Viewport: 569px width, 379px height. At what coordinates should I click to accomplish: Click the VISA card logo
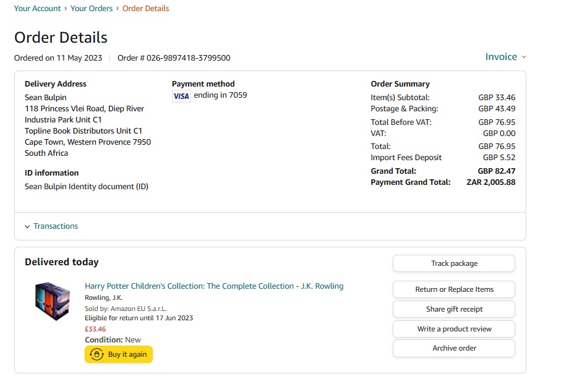pyautogui.click(x=181, y=96)
